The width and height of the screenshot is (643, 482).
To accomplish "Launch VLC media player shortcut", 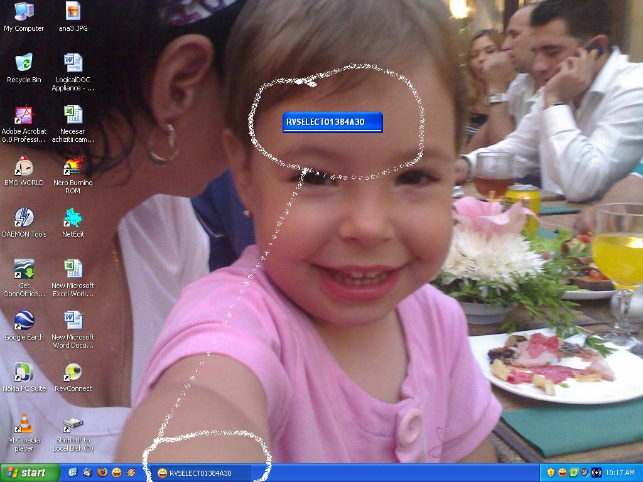I will 24,424.
